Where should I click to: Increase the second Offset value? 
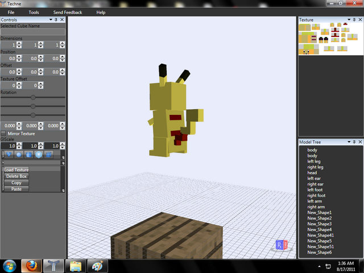tap(41, 70)
